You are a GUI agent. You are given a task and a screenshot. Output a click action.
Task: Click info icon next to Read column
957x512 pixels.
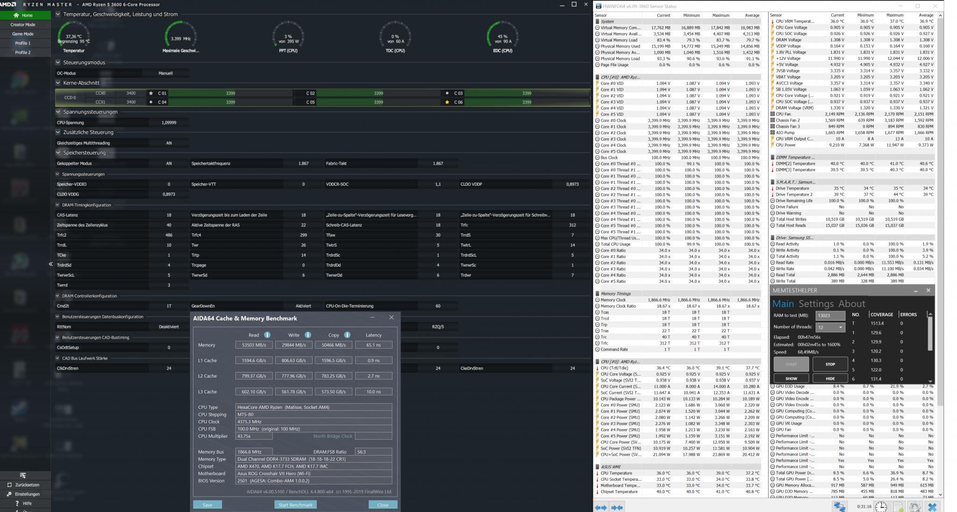(267, 335)
